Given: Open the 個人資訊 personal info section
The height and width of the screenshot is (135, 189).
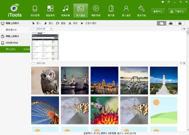Looking at the screenshot, I should click(x=126, y=11).
